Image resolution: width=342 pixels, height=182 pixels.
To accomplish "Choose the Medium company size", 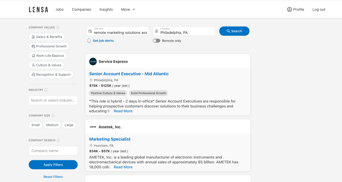I will click(52, 125).
